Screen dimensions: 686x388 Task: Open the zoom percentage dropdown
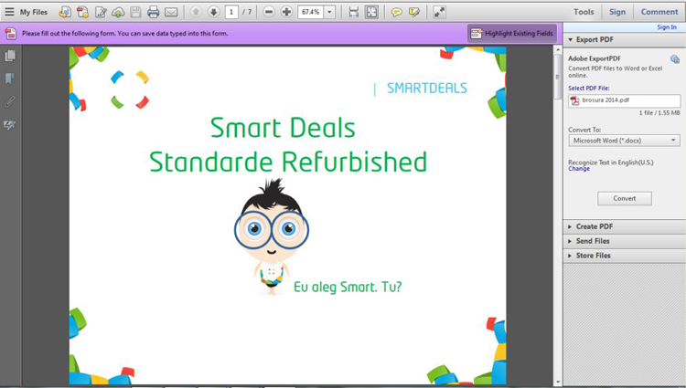point(330,12)
